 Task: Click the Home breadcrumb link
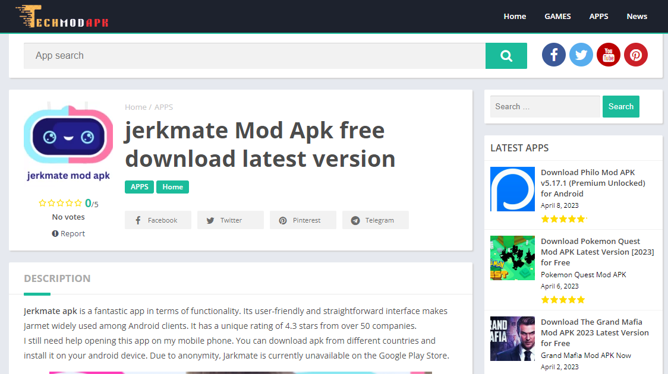coord(136,107)
